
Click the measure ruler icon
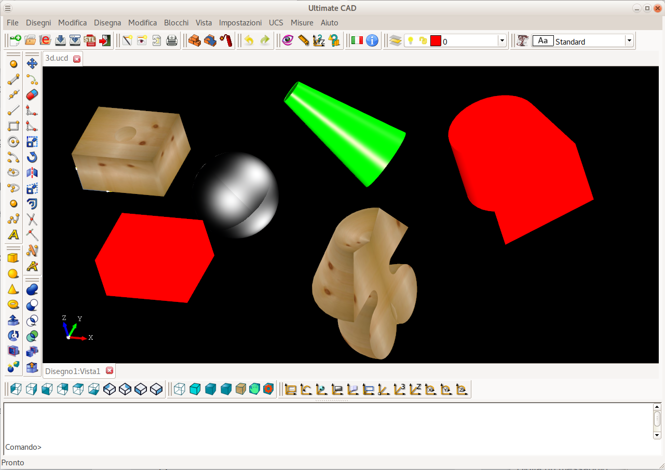[x=304, y=40]
